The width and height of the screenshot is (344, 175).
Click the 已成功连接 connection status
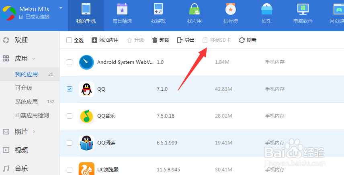(x=34, y=17)
